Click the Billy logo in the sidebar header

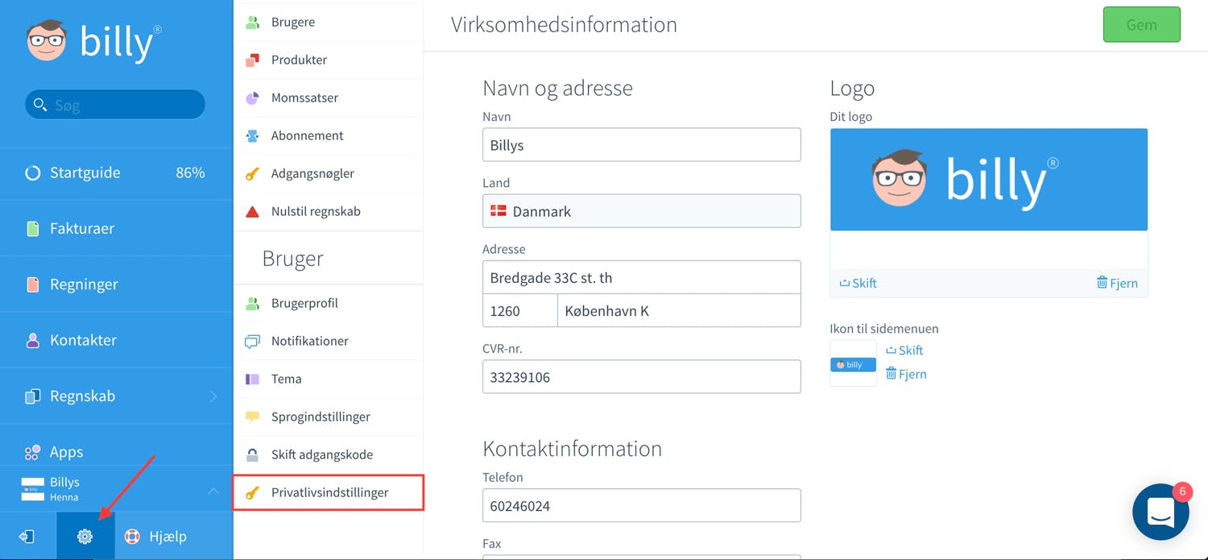[94, 43]
